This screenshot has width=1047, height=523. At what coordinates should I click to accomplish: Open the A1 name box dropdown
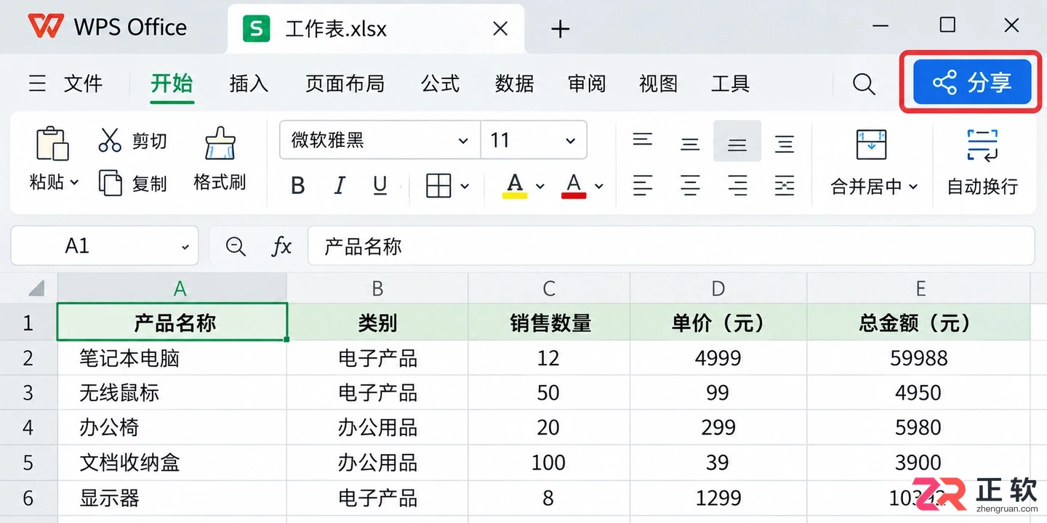tap(185, 247)
